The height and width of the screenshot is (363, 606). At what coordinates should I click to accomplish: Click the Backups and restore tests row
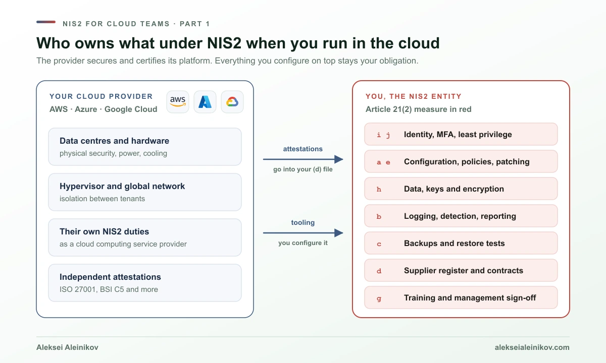(461, 244)
